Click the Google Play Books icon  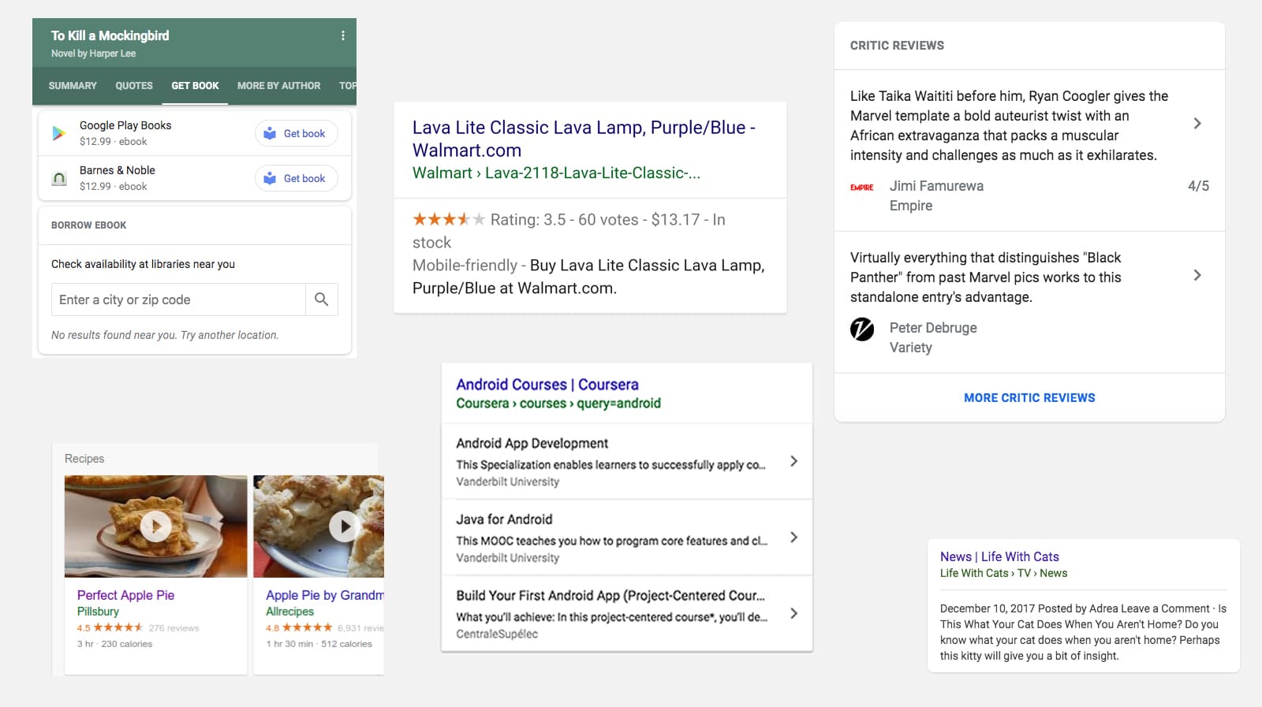58,133
